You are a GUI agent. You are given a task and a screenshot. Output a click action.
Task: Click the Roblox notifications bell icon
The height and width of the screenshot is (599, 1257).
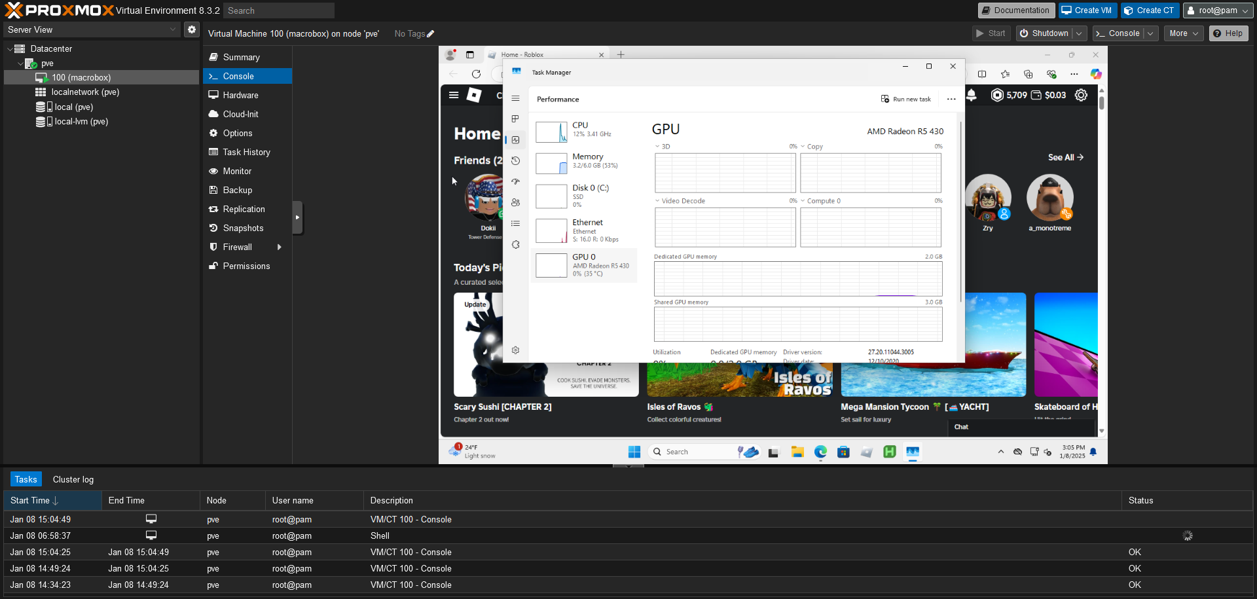[x=972, y=96]
